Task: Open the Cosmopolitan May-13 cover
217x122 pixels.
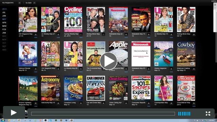Action: pos(163,88)
